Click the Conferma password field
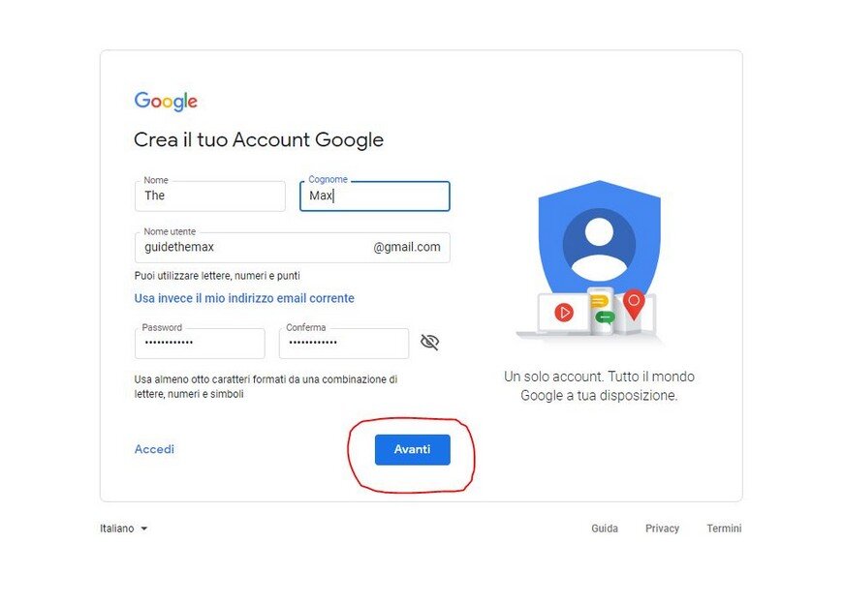The height and width of the screenshot is (604, 845). coord(344,344)
